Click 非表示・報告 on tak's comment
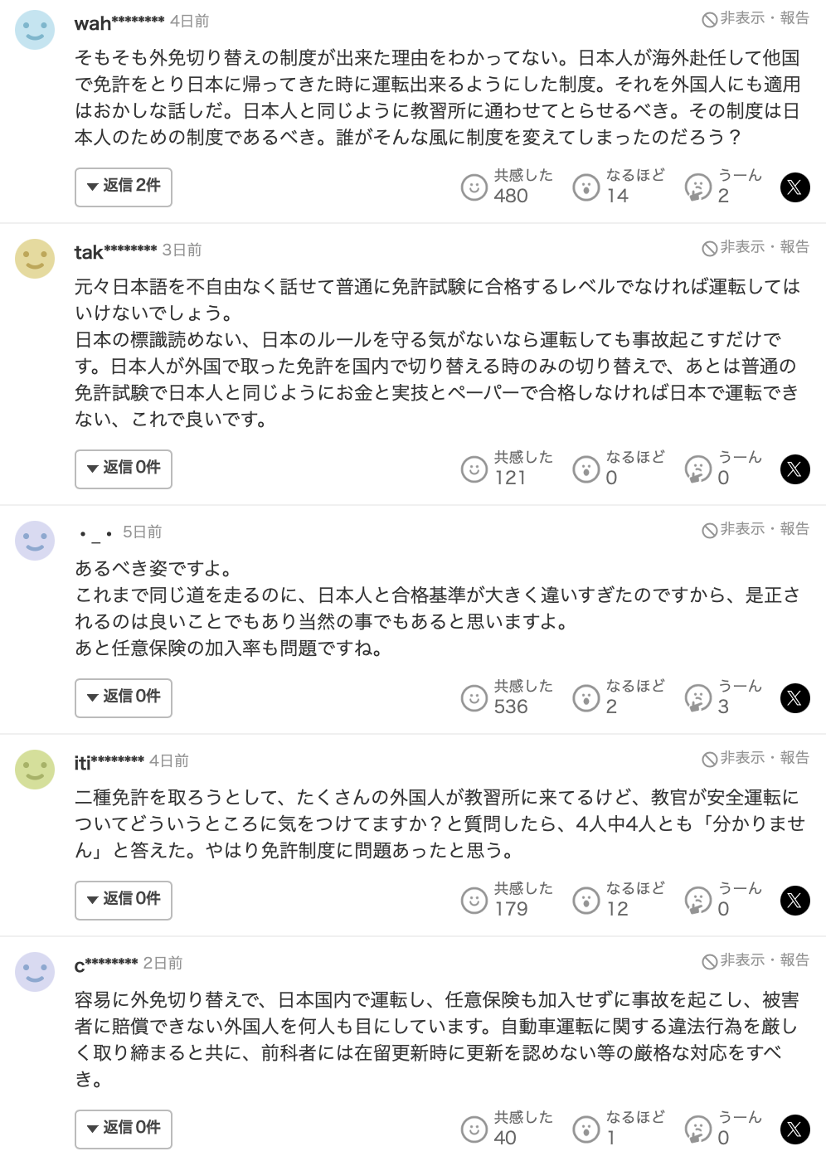826x1161 pixels. 756,247
